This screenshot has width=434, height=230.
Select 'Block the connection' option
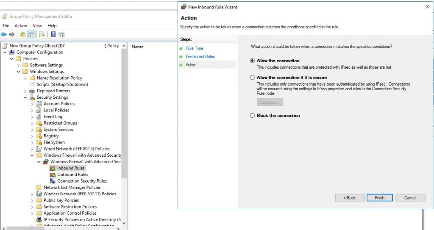point(253,116)
